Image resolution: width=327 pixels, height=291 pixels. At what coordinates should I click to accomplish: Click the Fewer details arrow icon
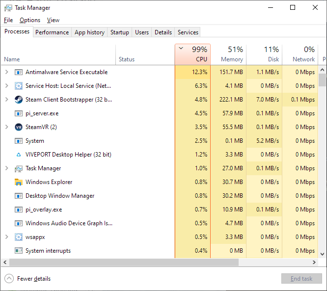[9, 279]
